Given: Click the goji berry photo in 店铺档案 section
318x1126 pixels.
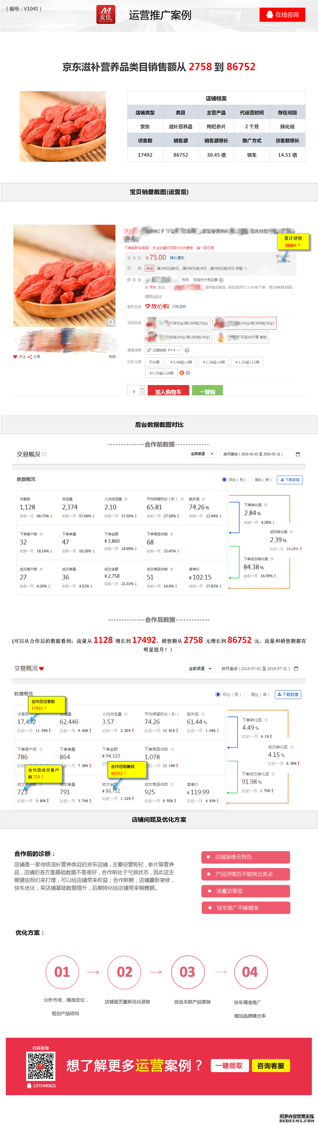Looking at the screenshot, I should [63, 126].
